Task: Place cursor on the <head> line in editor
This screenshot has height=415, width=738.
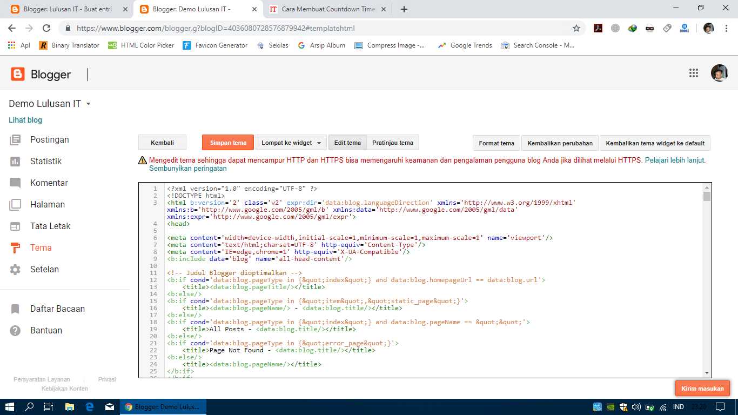Action: tap(178, 224)
